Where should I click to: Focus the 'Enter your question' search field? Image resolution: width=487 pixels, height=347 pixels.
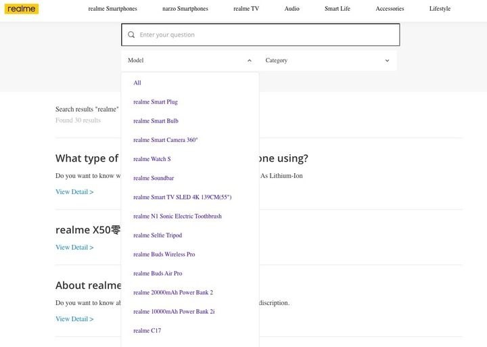tap(260, 34)
